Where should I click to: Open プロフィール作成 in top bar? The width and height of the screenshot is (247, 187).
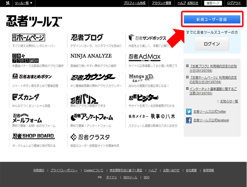(135, 3)
